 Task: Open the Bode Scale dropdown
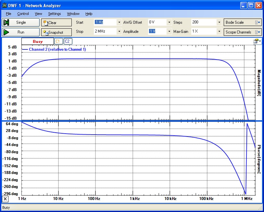coord(243,22)
